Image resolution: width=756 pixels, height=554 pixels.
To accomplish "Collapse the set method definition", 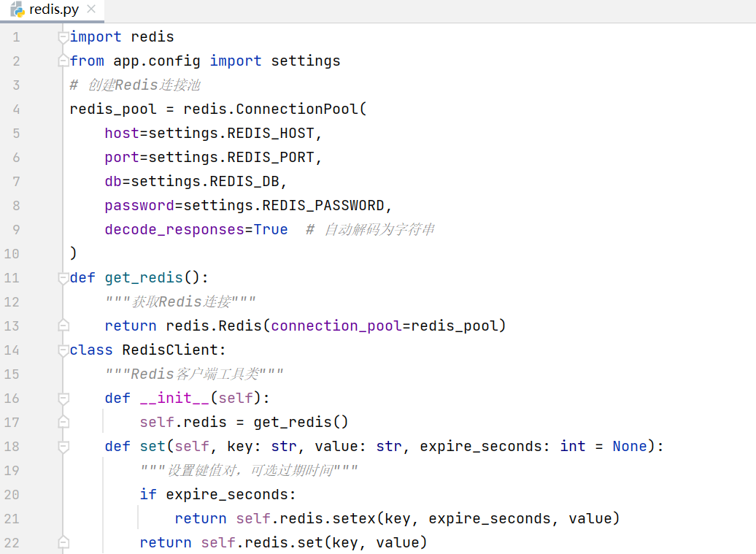I will pyautogui.click(x=63, y=446).
